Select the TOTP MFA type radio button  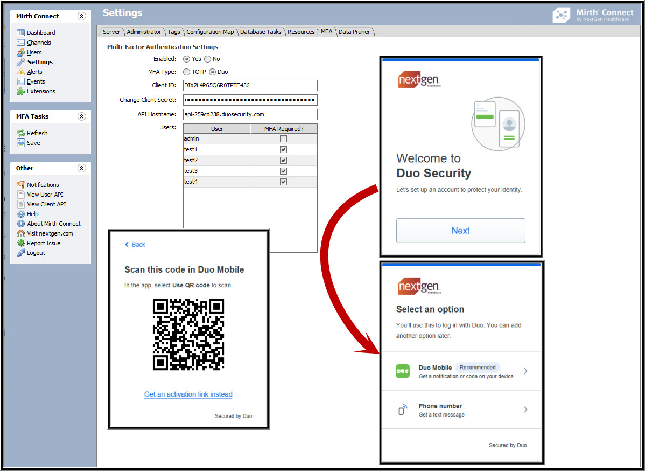pos(187,72)
